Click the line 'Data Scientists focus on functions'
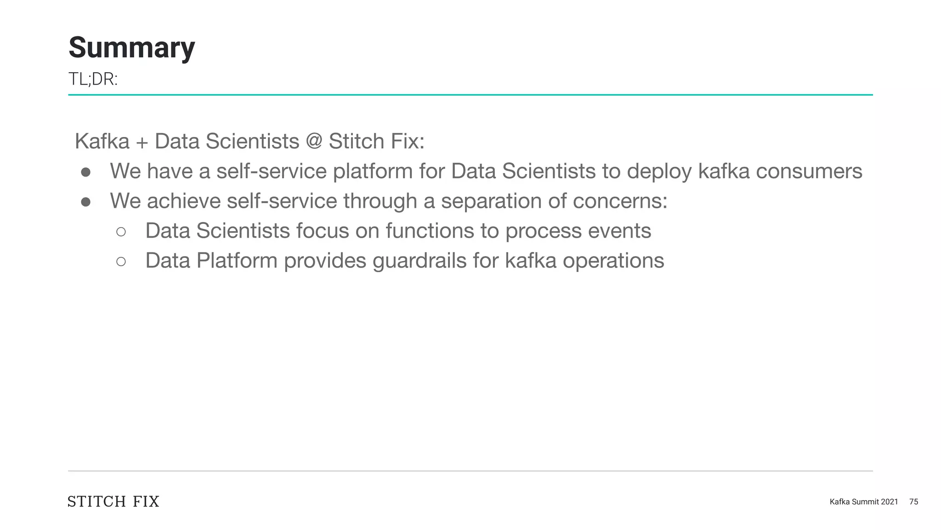The height and width of the screenshot is (530, 941). [x=310, y=231]
